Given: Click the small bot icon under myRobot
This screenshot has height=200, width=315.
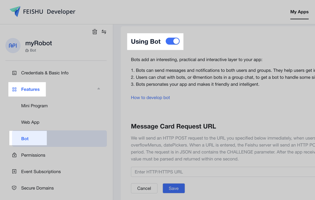Looking at the screenshot, I should pos(27,50).
